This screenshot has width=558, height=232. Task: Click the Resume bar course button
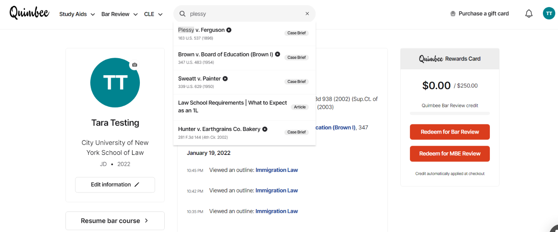tap(115, 221)
